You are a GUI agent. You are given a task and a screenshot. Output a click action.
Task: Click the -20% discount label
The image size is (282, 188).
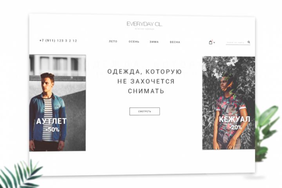pos(236,127)
